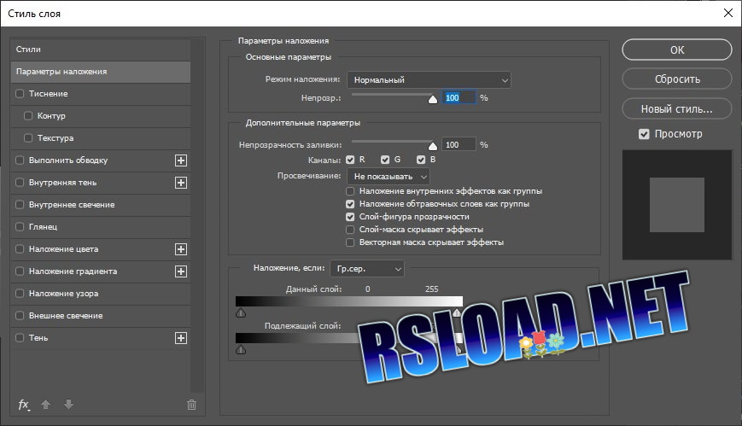Viewport: 742px width, 426px height.
Task: Click the style preview thumbnail
Action: [677, 205]
